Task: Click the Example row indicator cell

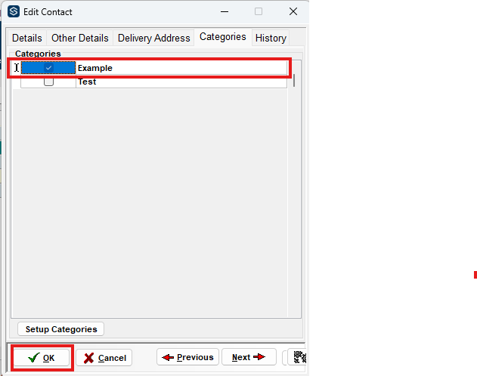Action: (x=17, y=68)
